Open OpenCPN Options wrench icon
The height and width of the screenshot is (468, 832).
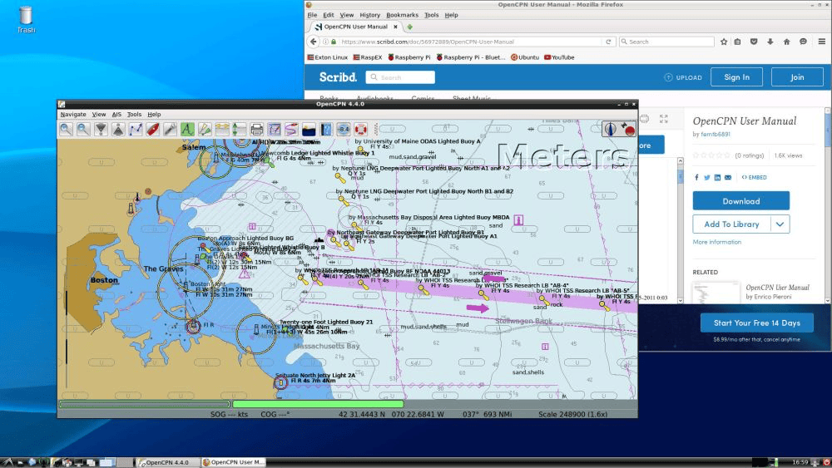(170, 129)
